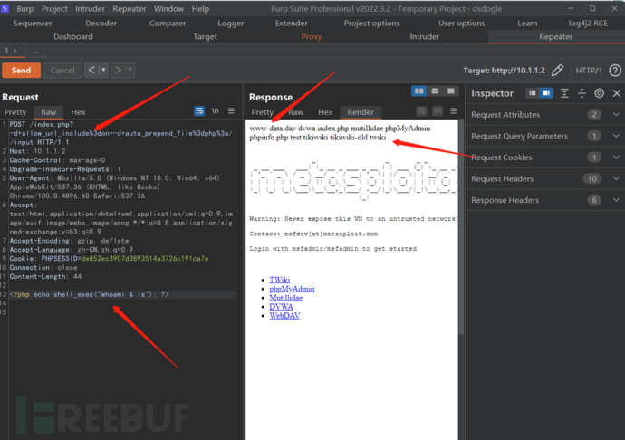This screenshot has height=440, width=625.
Task: Open Inspector settings gear
Action: 599,93
